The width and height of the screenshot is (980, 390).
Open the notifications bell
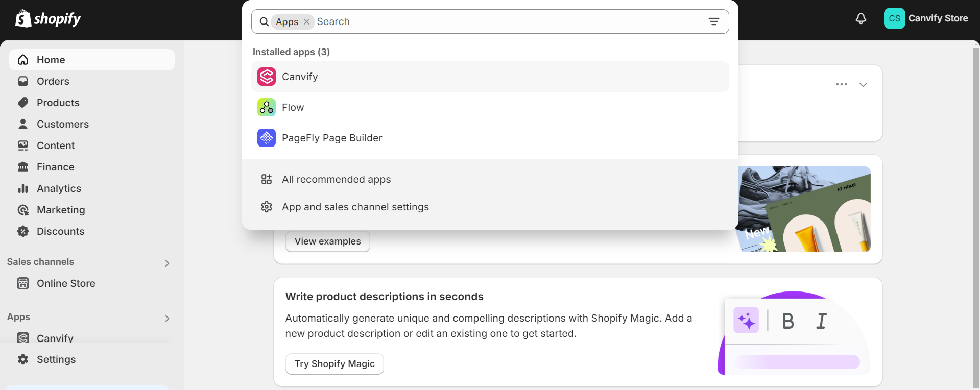click(861, 19)
